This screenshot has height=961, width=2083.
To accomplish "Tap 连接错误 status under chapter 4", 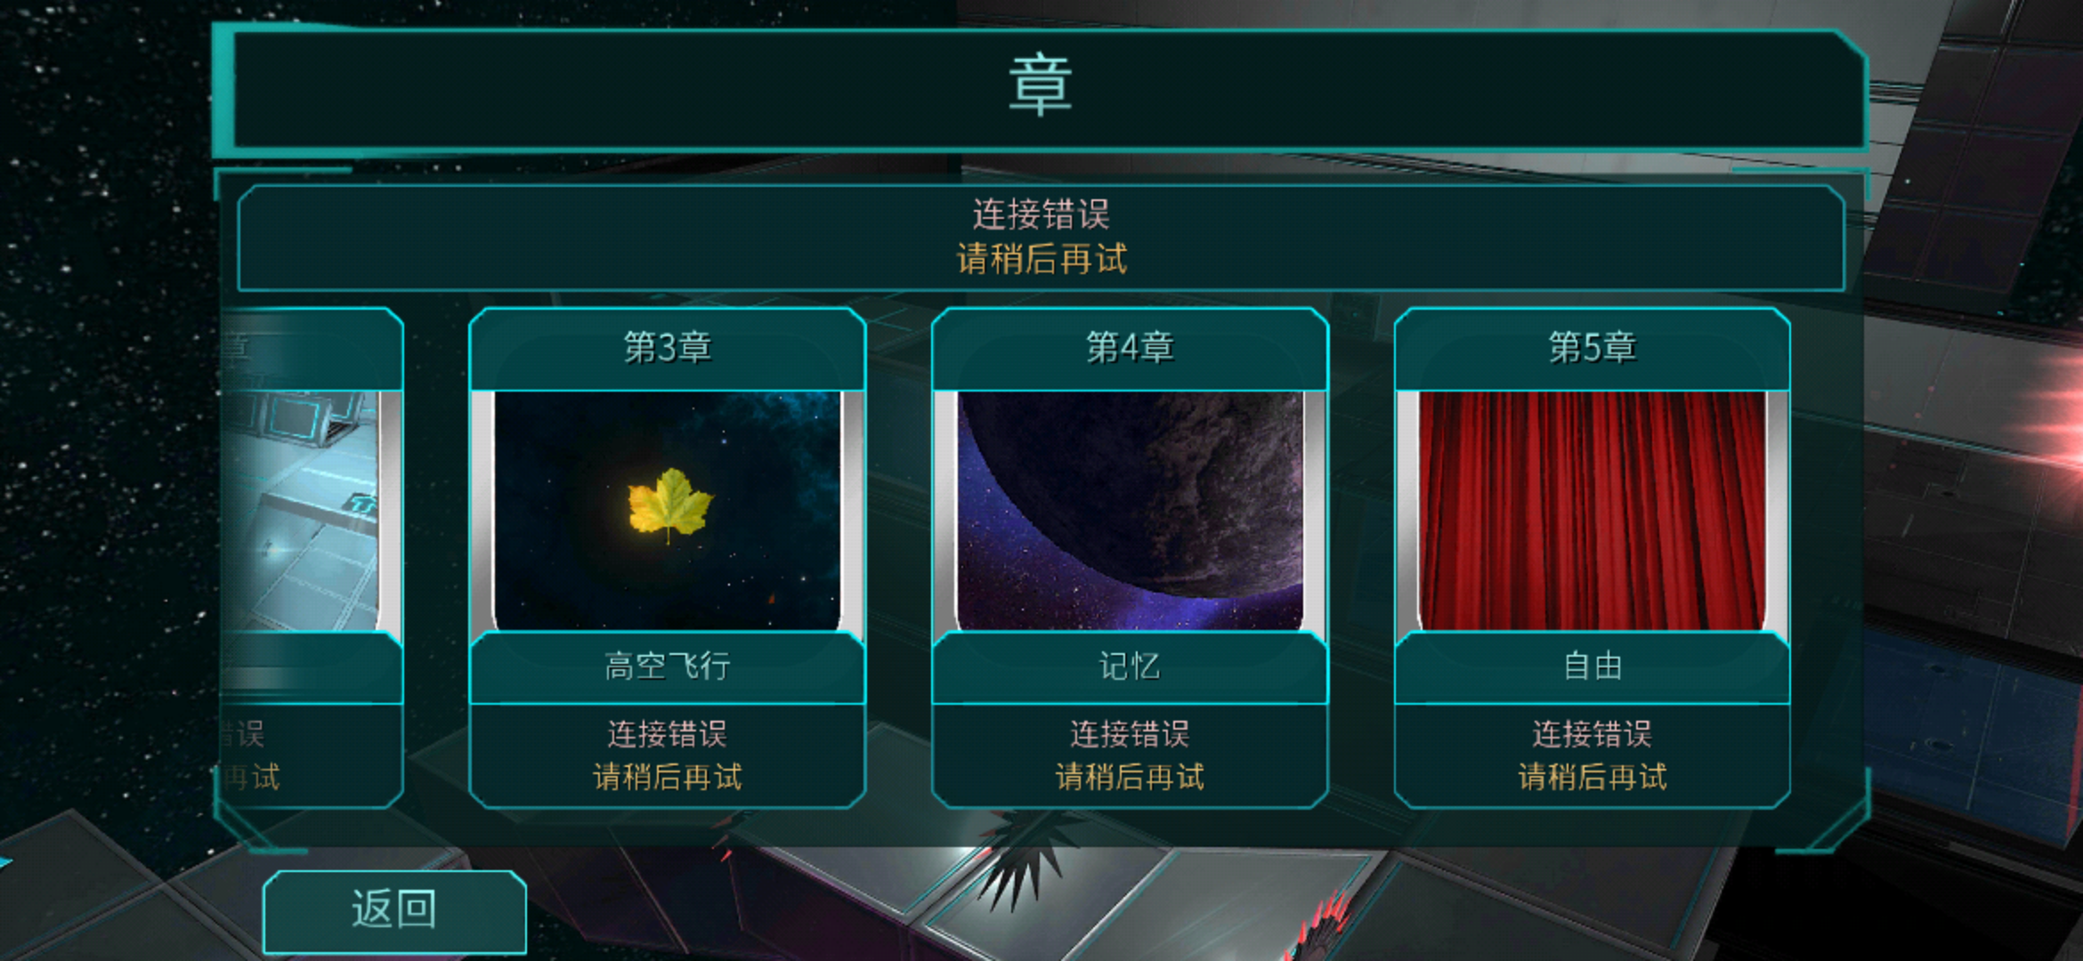I will click(x=1130, y=735).
